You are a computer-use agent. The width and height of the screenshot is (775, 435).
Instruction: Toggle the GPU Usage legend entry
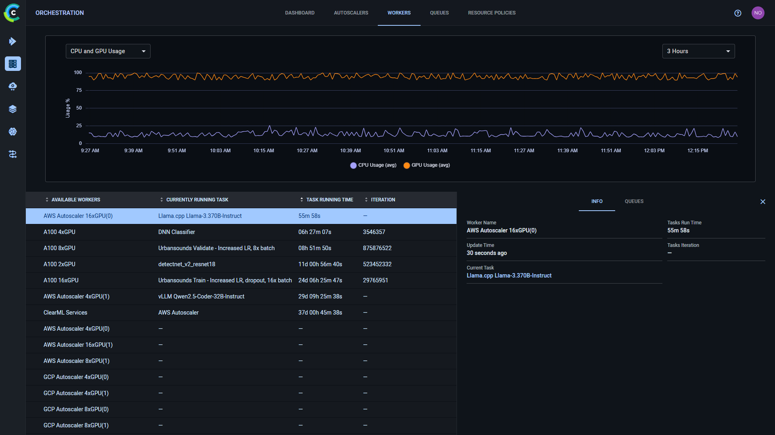click(426, 165)
